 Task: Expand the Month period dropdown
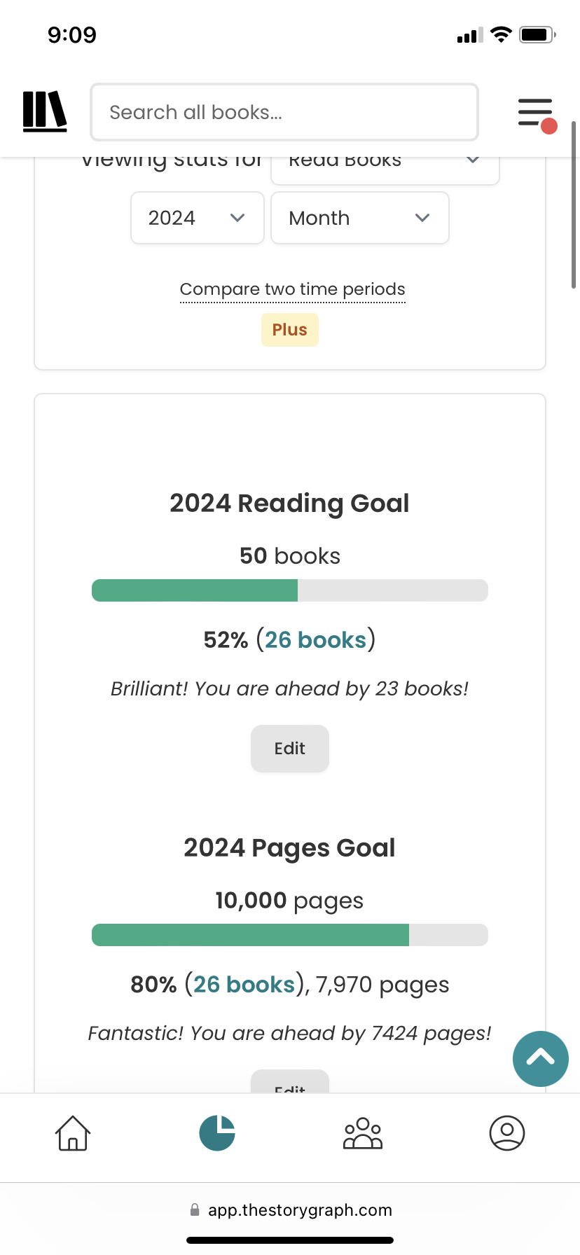[x=360, y=218]
